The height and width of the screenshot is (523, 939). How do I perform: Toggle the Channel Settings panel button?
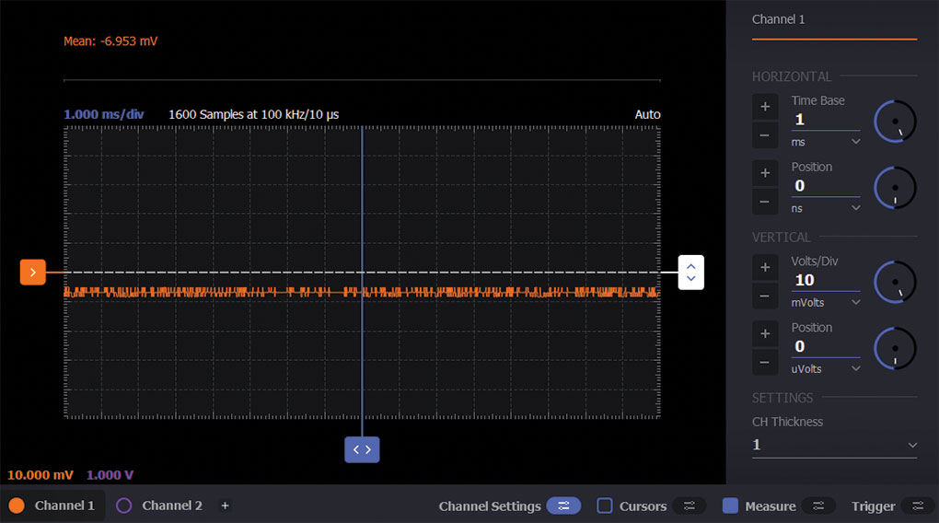563,506
